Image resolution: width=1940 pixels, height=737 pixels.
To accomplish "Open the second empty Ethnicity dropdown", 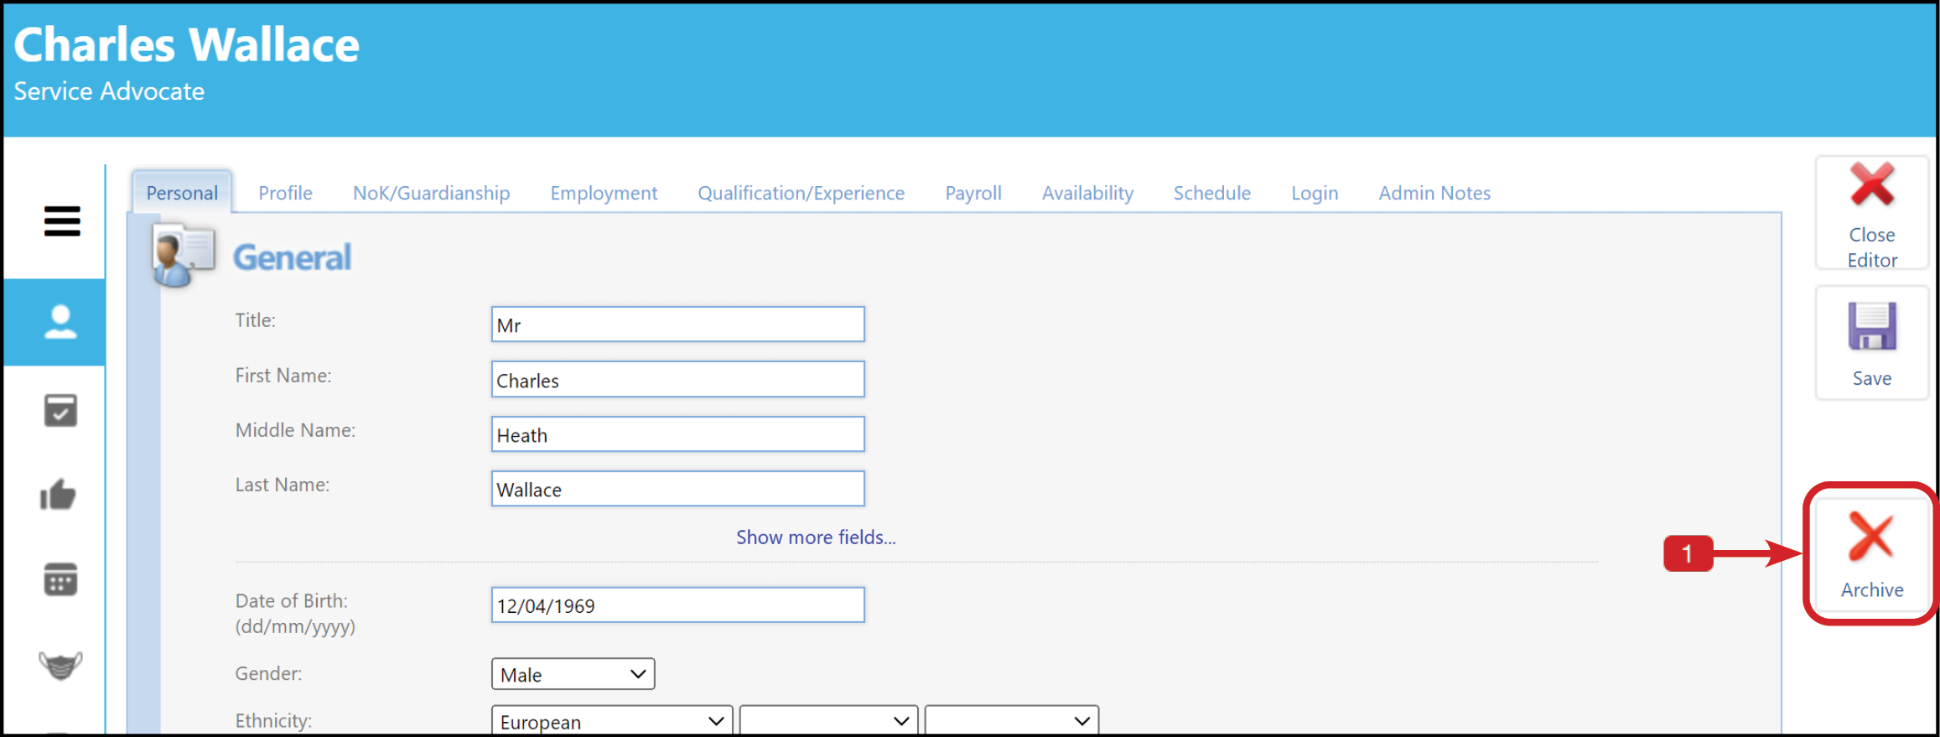I will [x=828, y=721].
